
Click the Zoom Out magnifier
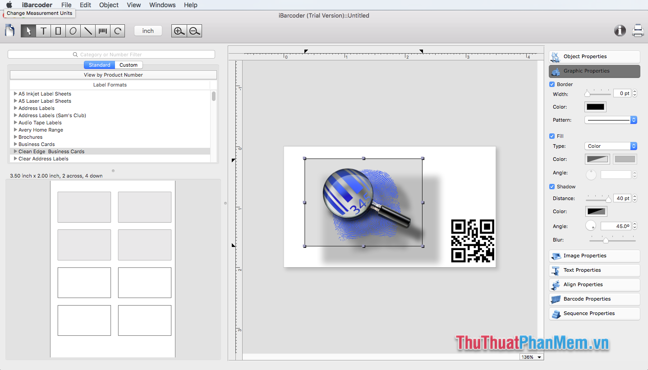(x=194, y=31)
